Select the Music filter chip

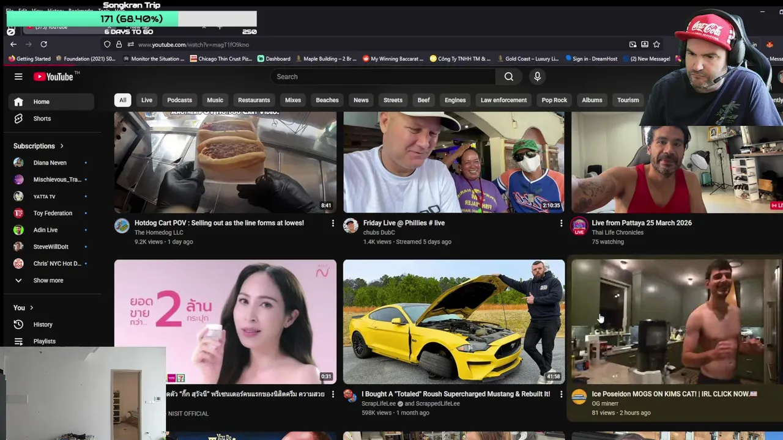click(215, 100)
